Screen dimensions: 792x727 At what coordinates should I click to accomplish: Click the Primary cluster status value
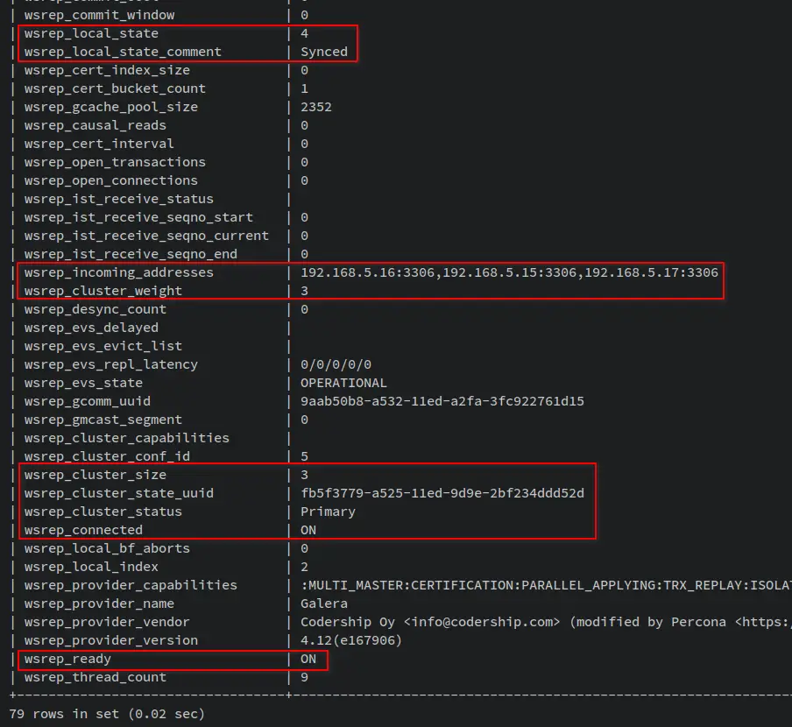click(x=328, y=512)
